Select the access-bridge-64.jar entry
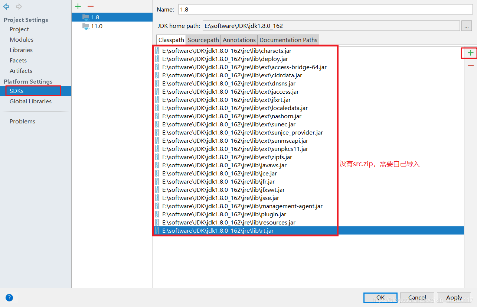 click(308, 67)
